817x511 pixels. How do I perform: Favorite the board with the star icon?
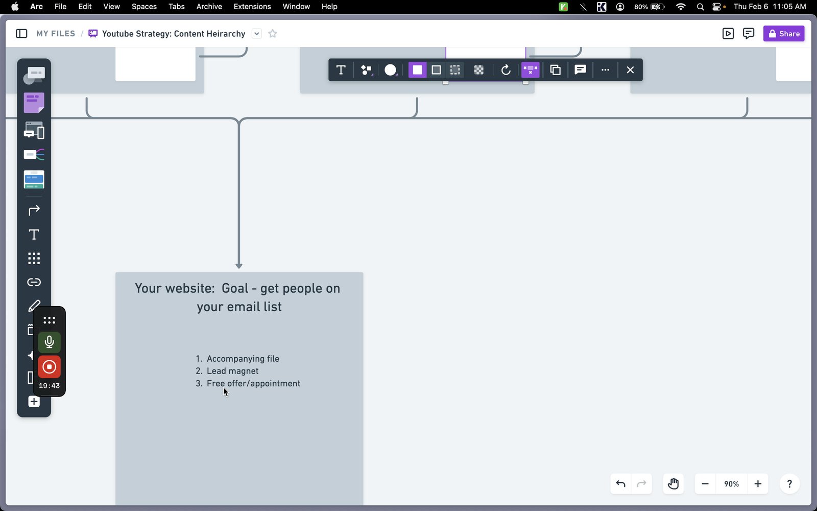coord(273,34)
